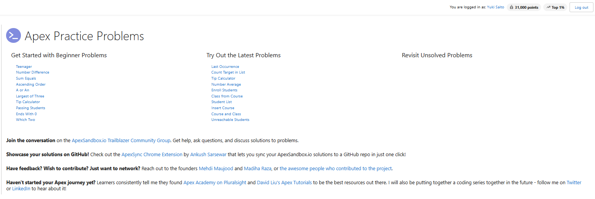Open the Ends With 0 problem
Screen dimensions: 595x199
[26, 114]
